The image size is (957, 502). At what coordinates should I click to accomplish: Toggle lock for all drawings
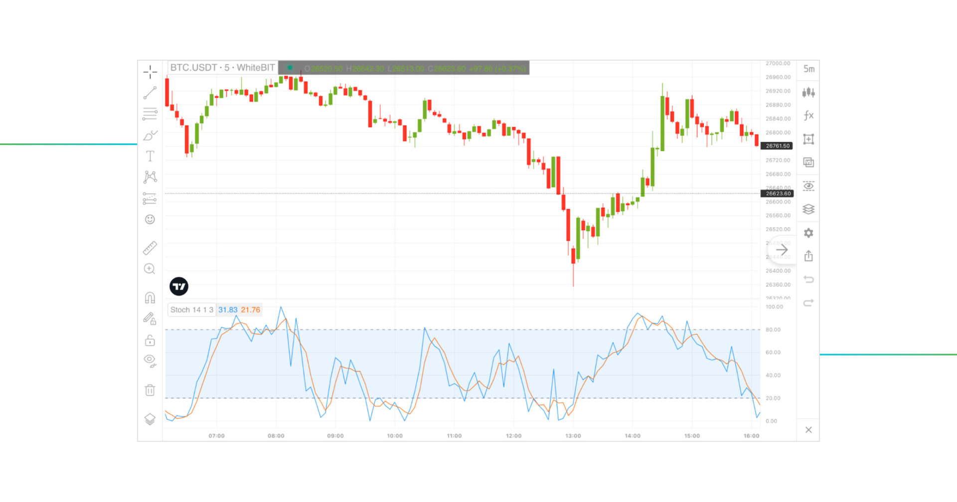tap(150, 340)
